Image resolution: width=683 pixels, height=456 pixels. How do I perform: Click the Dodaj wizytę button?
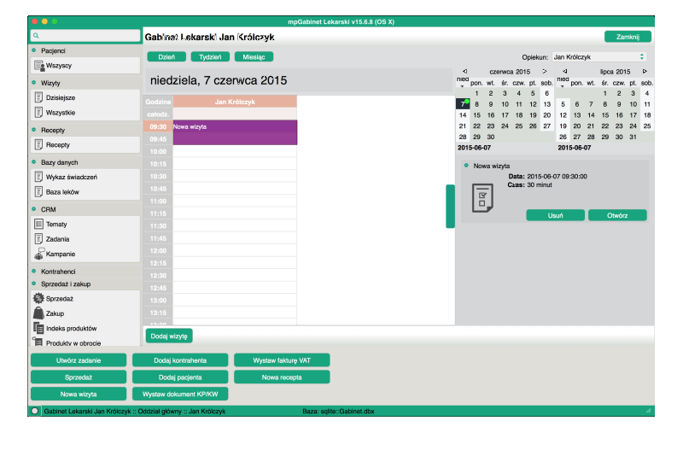pyautogui.click(x=169, y=336)
